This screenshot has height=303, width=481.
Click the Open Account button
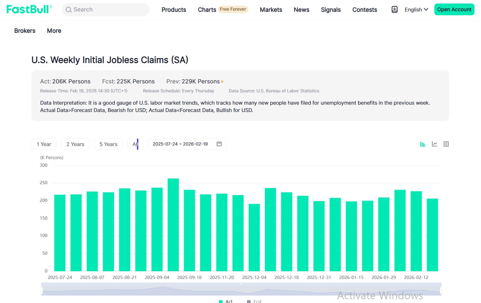point(454,10)
